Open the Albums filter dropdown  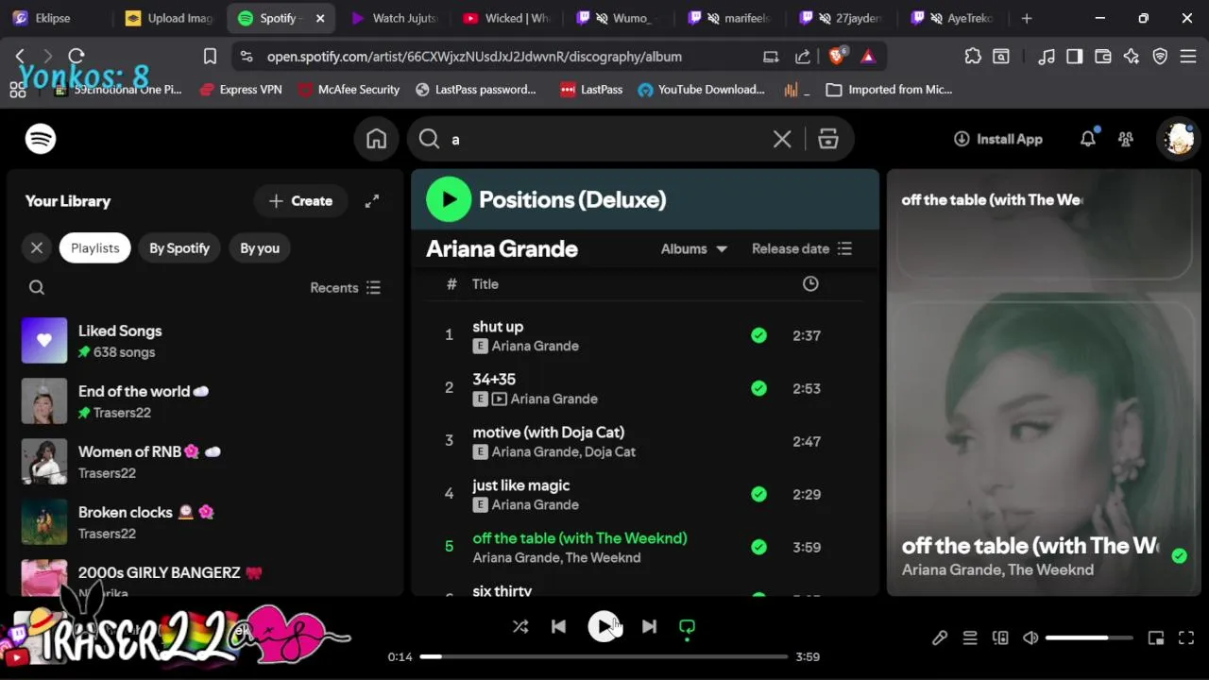click(694, 249)
